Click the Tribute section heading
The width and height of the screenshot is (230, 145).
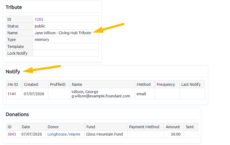click(x=14, y=7)
